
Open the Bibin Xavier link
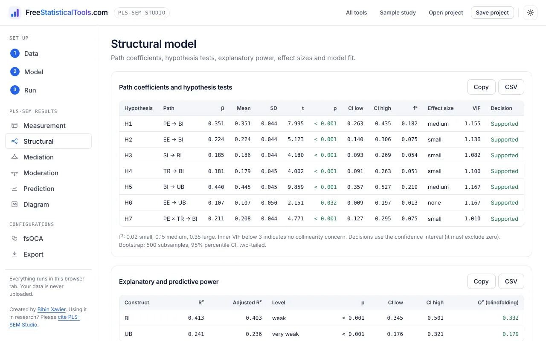(52, 309)
